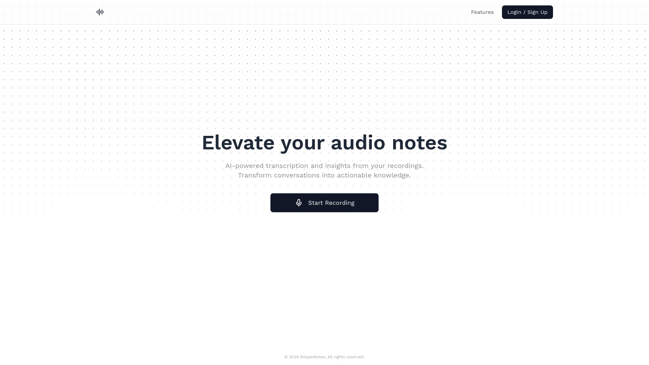Click the Start Recording button

(x=324, y=202)
